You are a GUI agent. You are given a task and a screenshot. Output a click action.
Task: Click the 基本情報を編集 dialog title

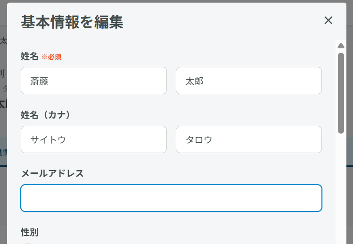[72, 22]
